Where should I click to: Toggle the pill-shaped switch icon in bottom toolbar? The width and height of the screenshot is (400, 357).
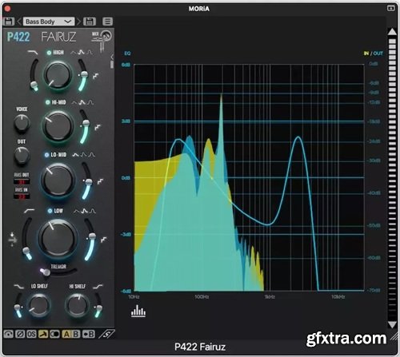[54, 334]
